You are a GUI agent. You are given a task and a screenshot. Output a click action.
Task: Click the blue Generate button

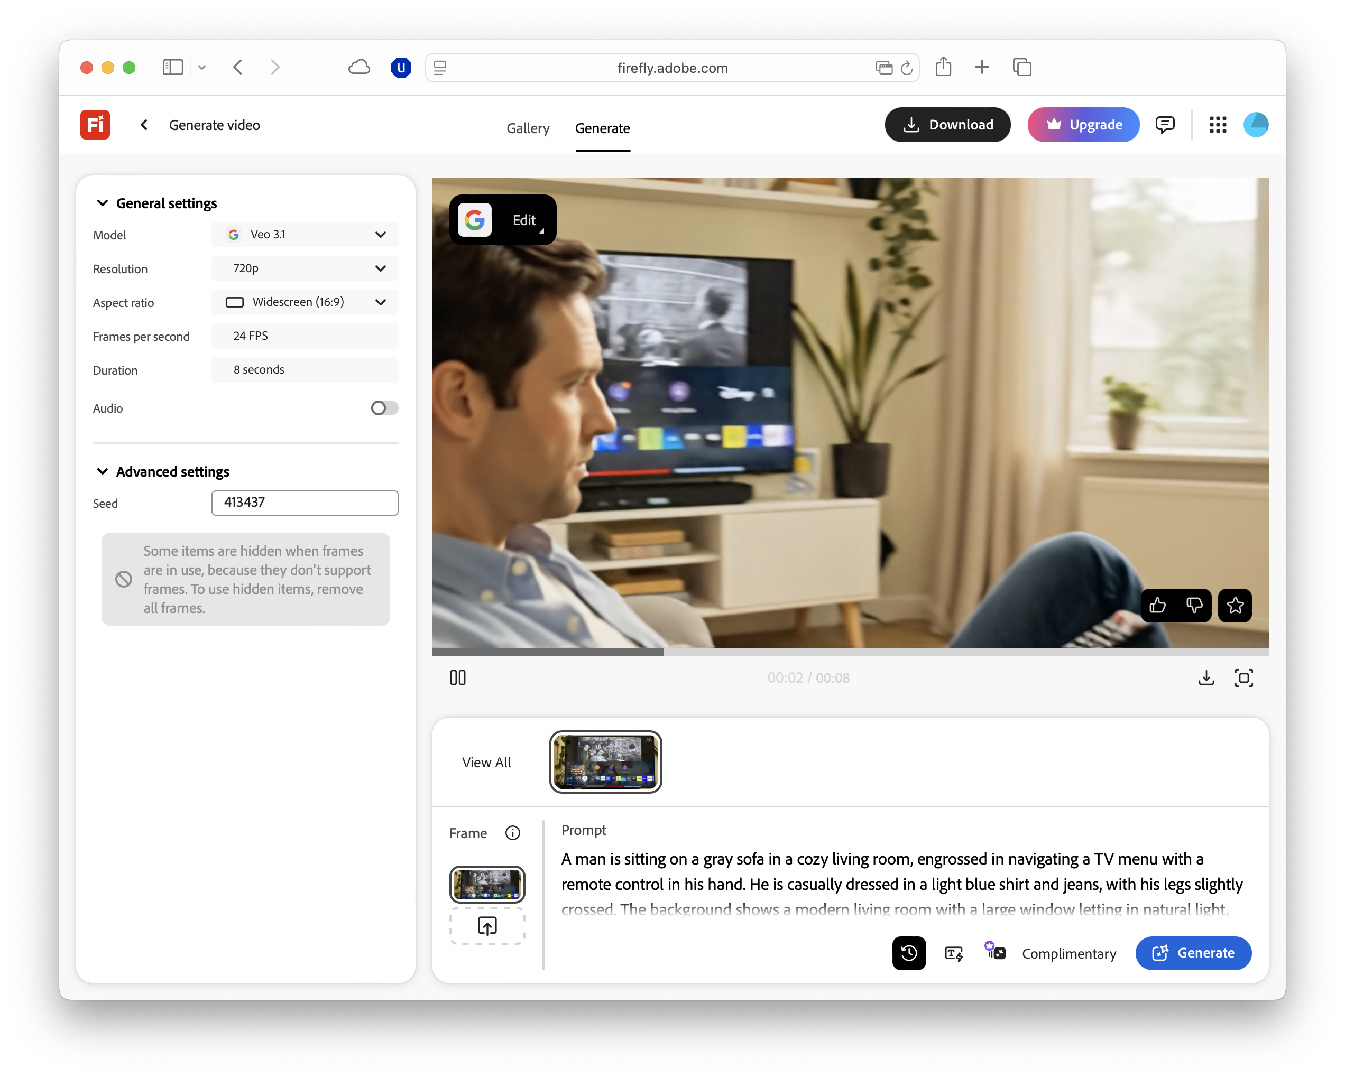click(1193, 953)
